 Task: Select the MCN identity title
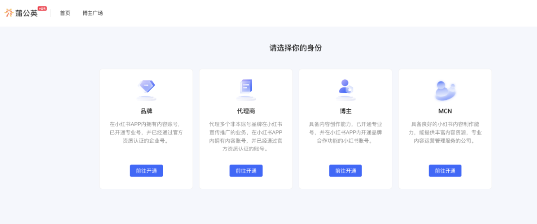coord(445,111)
